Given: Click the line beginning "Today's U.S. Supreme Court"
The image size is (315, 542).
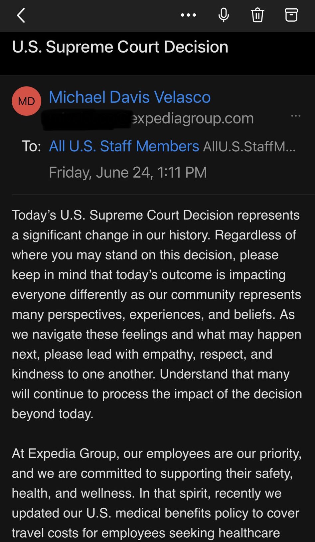Looking at the screenshot, I should click(x=156, y=215).
